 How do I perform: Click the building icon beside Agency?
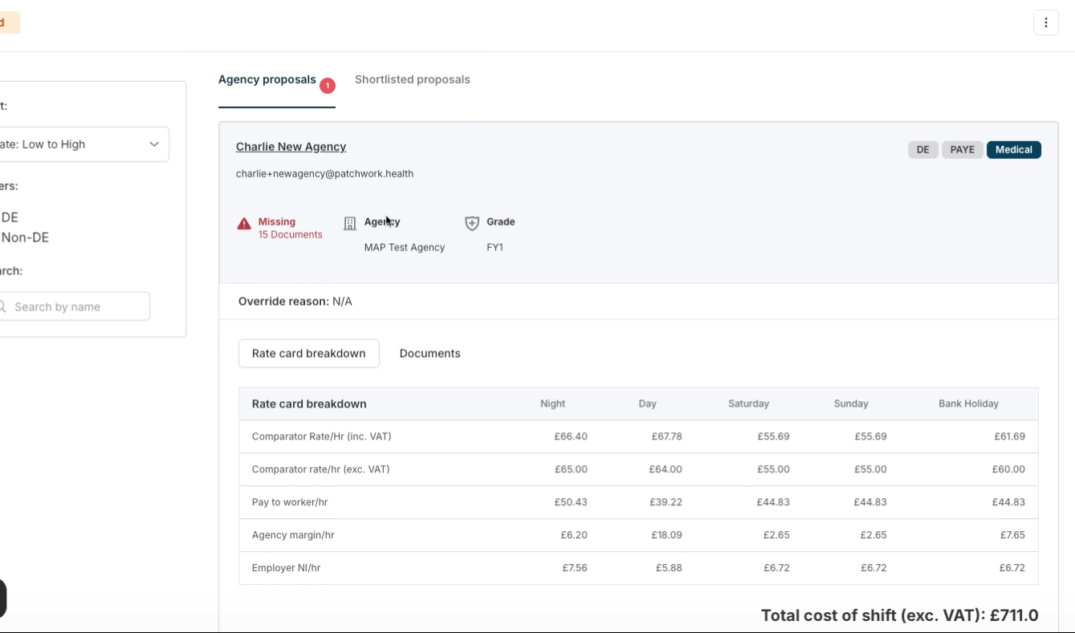pos(350,224)
